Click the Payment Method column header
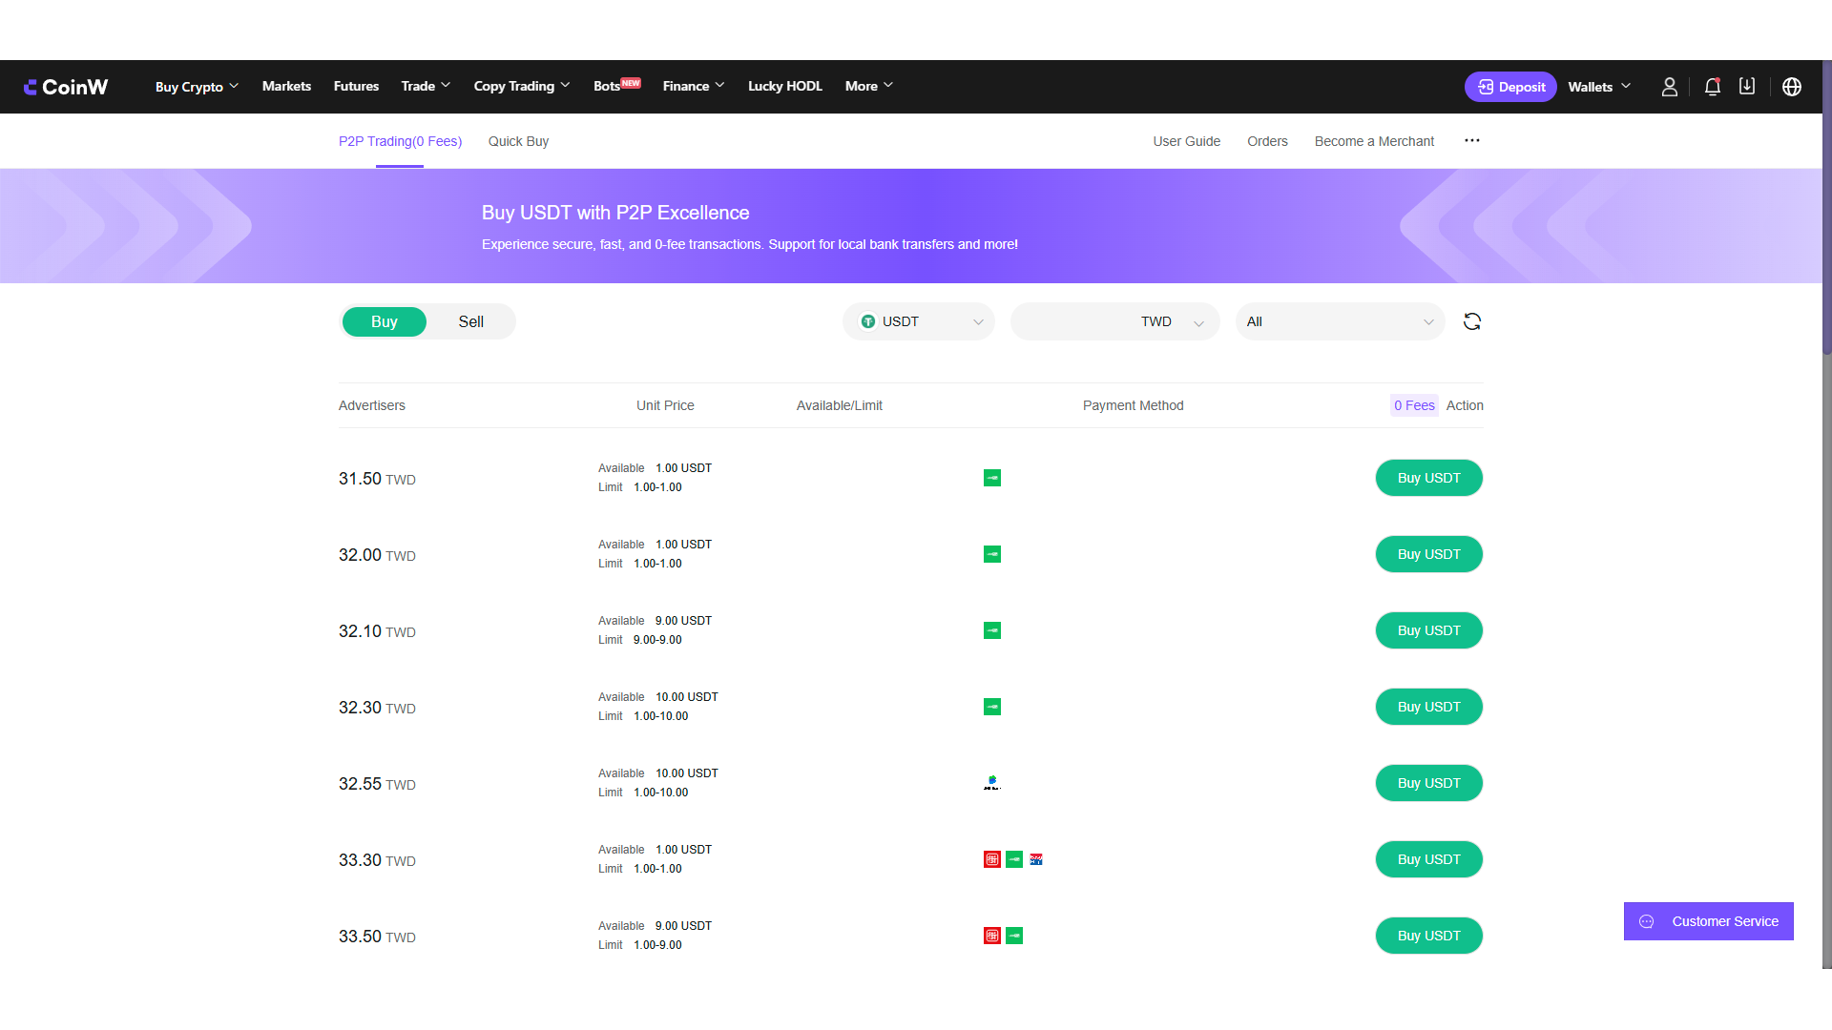This screenshot has width=1832, height=1030. (1133, 405)
